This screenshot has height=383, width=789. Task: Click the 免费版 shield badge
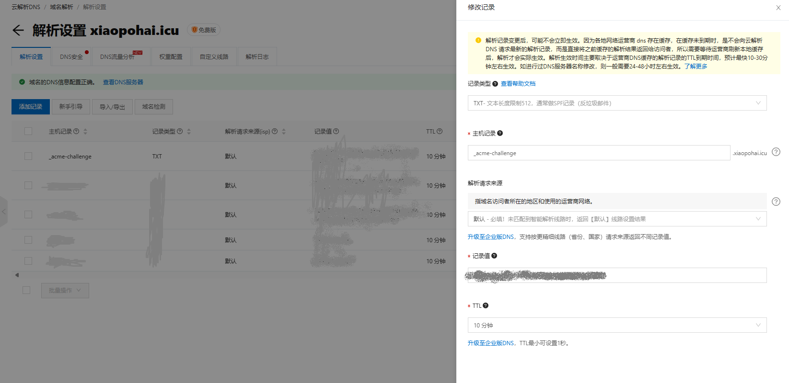click(x=204, y=30)
